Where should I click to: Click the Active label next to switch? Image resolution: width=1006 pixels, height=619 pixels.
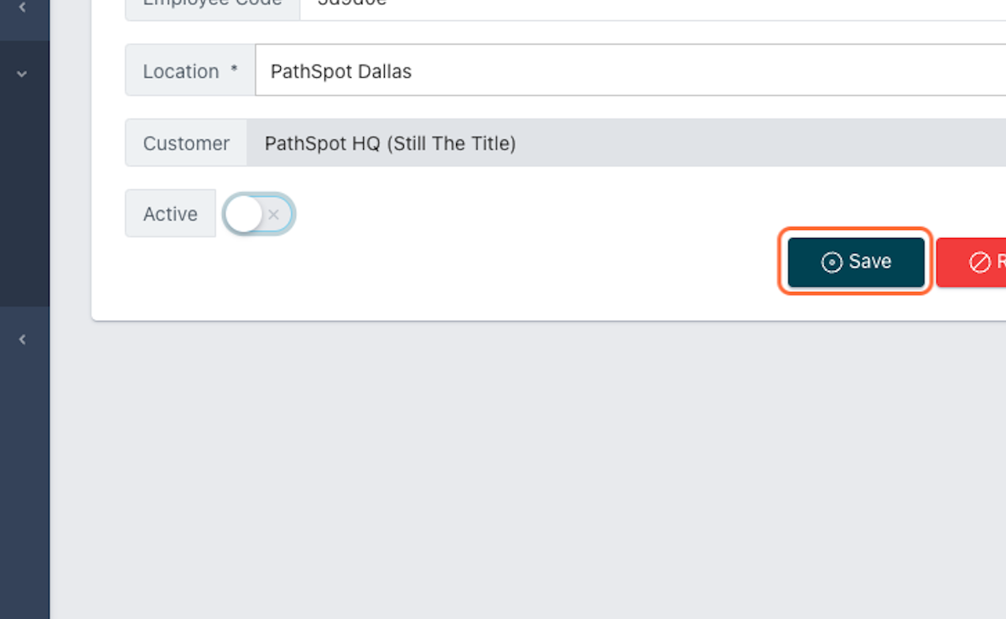170,214
